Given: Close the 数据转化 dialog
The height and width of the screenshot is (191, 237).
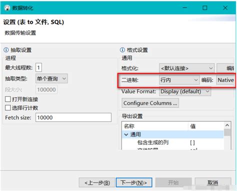Looking at the screenshot, I should (x=225, y=7).
